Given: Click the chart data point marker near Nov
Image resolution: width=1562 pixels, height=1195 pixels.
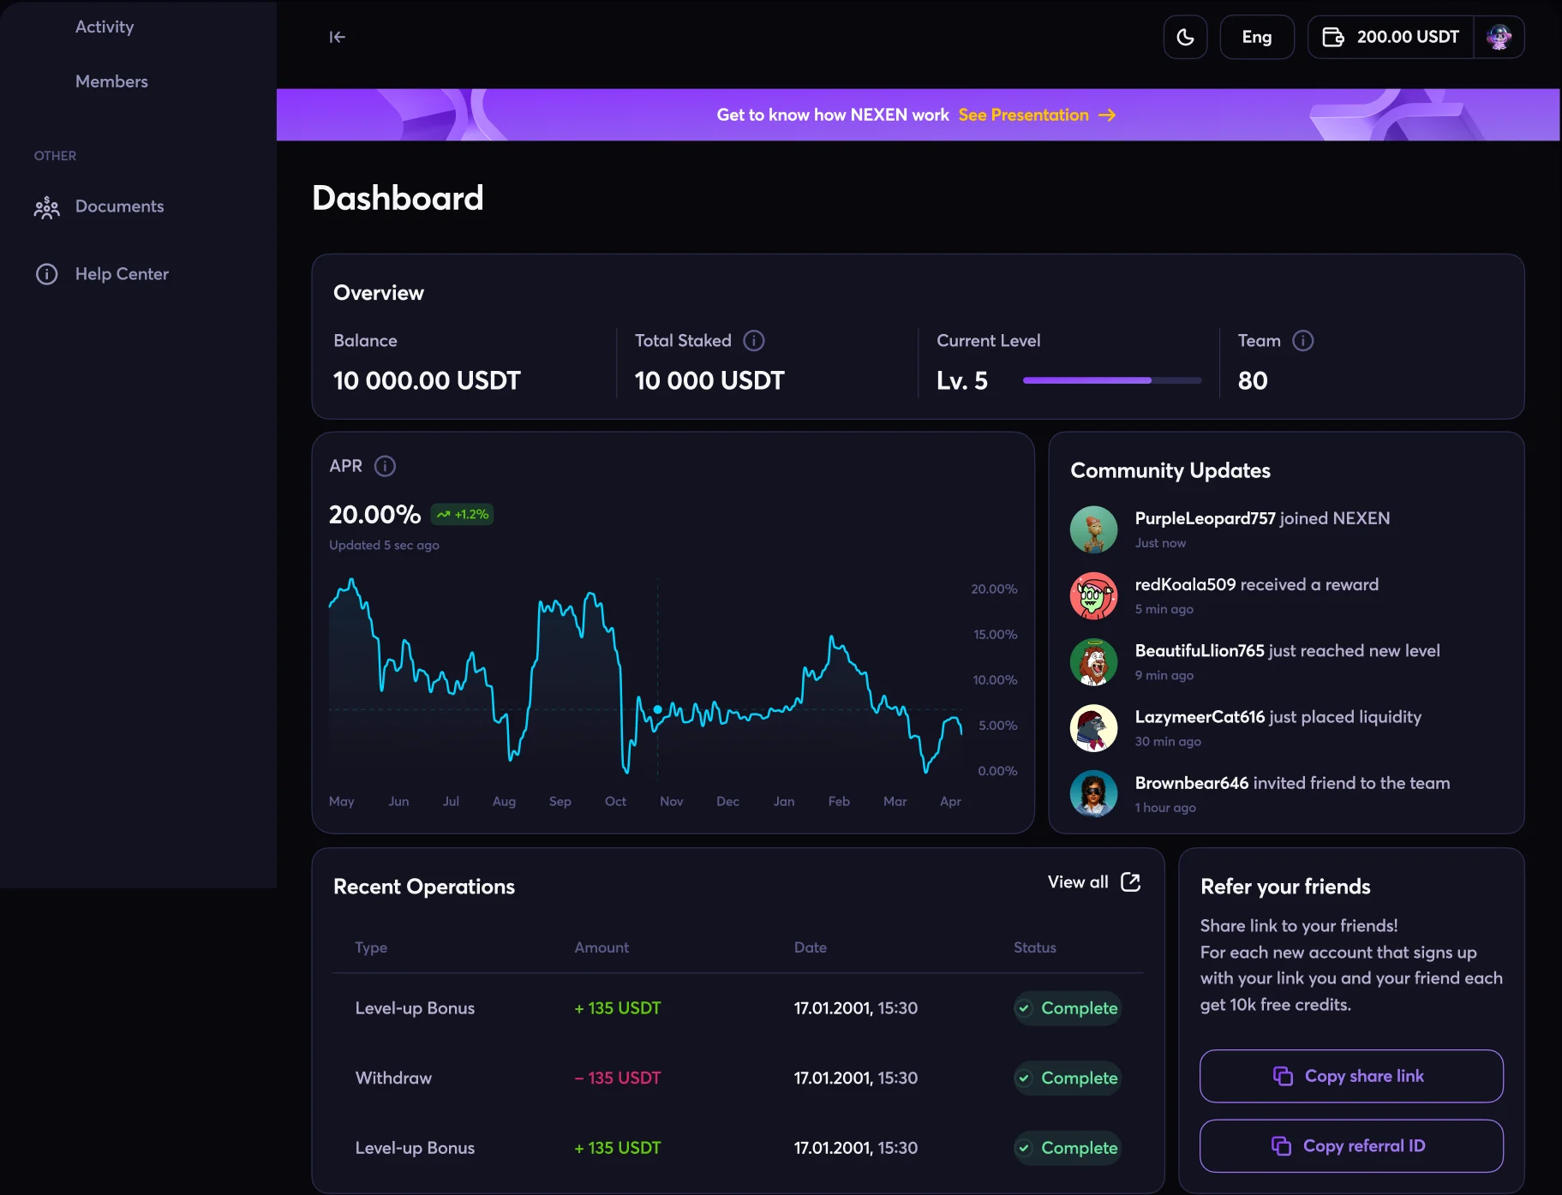Looking at the screenshot, I should tap(657, 709).
